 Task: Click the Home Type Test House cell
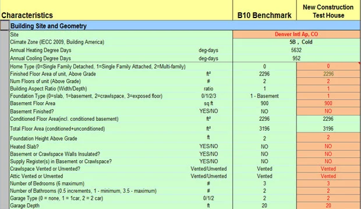(x=328, y=66)
